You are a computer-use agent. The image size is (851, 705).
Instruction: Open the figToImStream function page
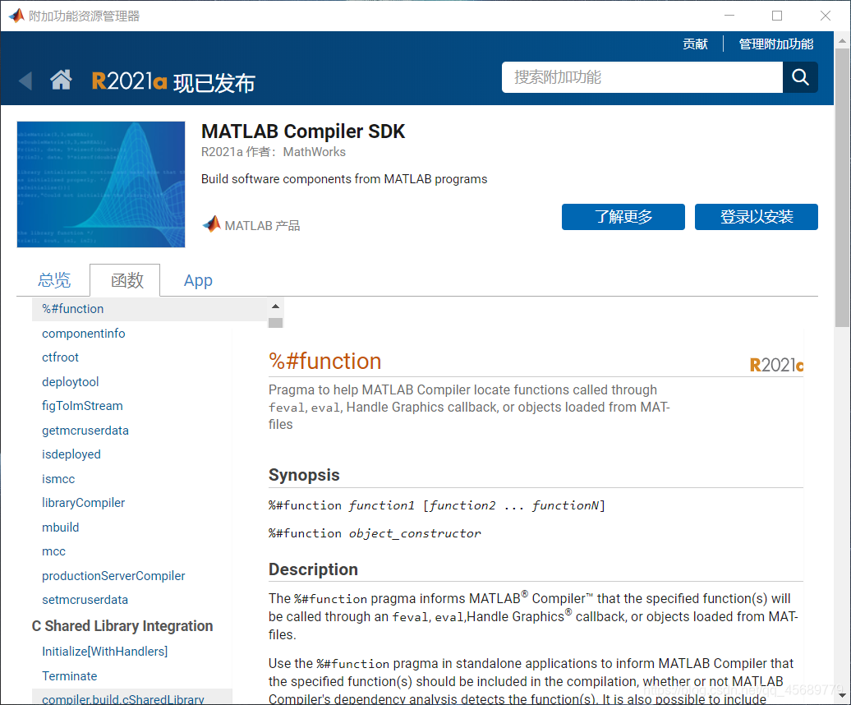(x=82, y=406)
